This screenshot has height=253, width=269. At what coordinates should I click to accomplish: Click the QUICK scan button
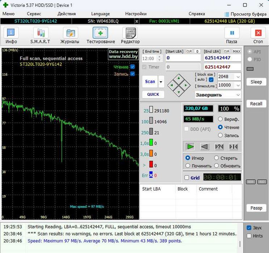pyautogui.click(x=153, y=94)
